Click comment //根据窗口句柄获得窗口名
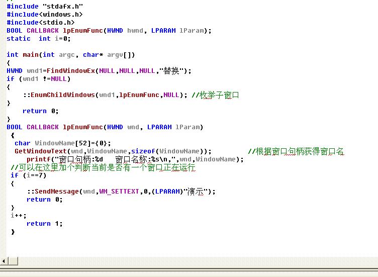This screenshot has height=277, width=378. click(x=296, y=151)
